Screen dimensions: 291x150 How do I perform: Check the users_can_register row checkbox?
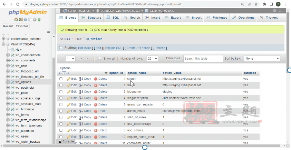[61, 104]
